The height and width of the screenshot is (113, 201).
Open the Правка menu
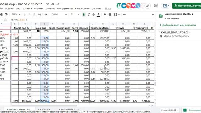click(9, 8)
